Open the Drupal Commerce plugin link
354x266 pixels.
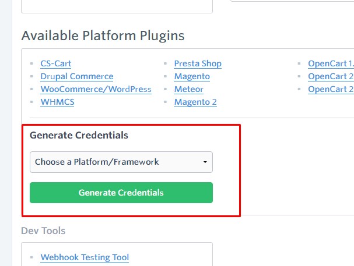77,76
